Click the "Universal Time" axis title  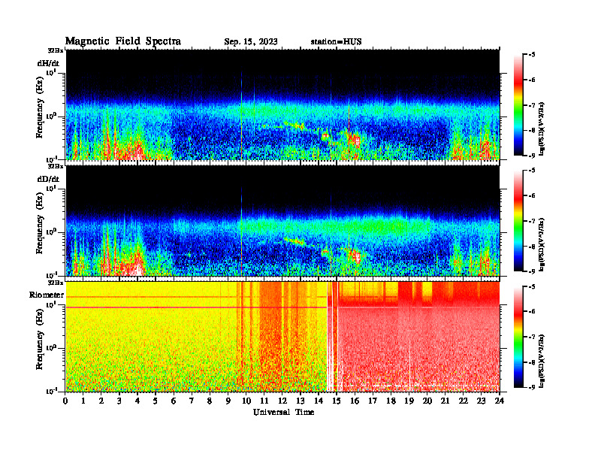coord(283,412)
